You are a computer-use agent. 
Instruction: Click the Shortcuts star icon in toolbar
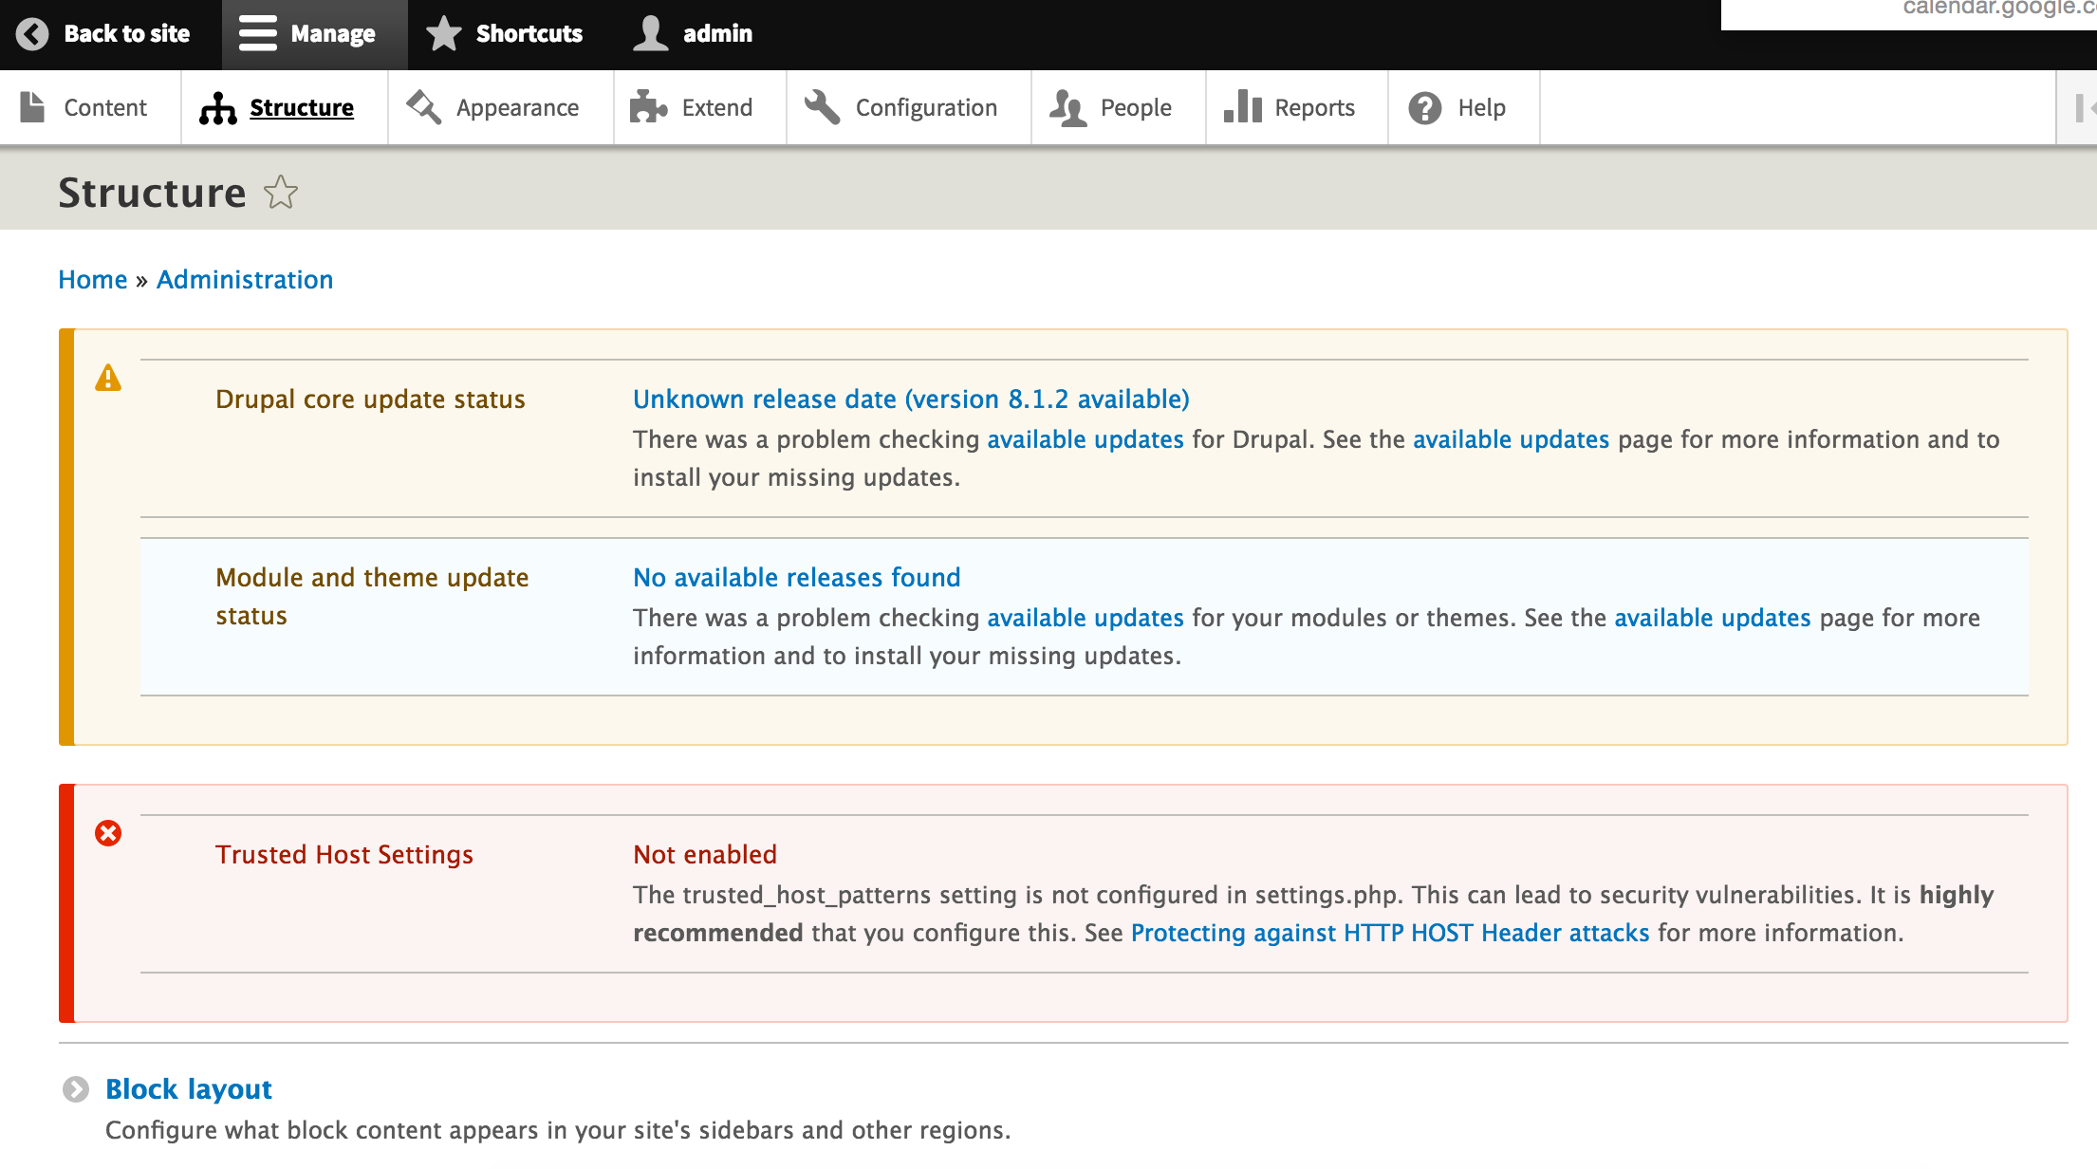click(443, 33)
